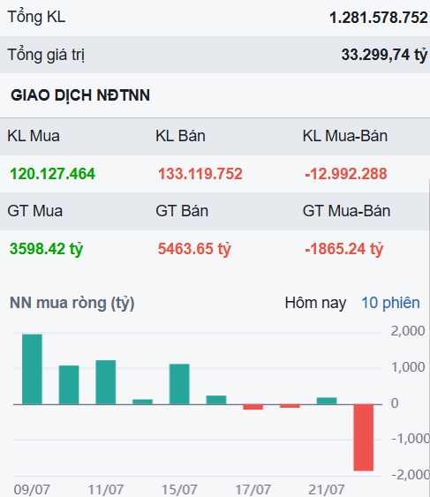The height and width of the screenshot is (497, 430).
Task: Click the GT Mua-Bán column header
Action: (346, 211)
